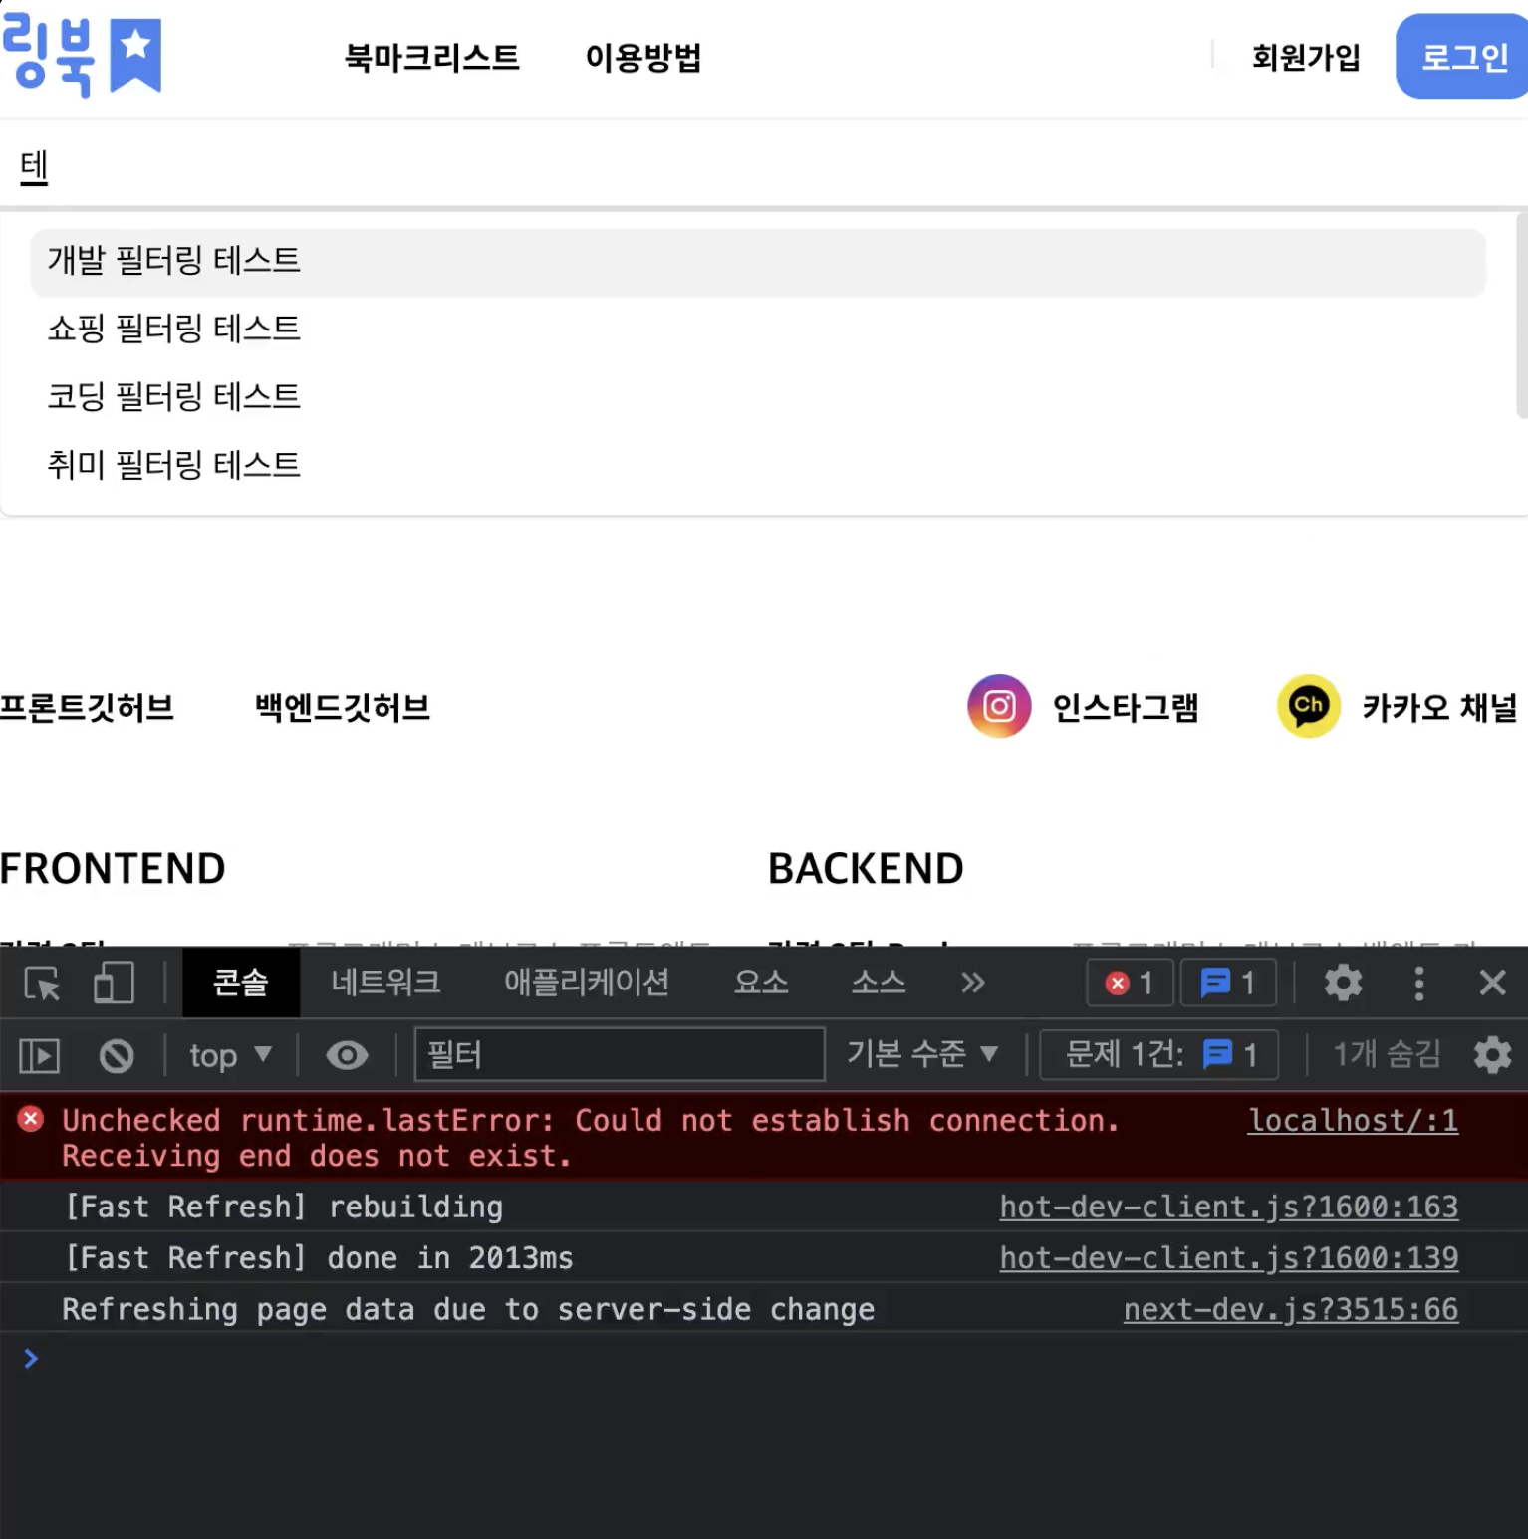
Task: Click the Kakao channel Ch icon
Action: tap(1309, 706)
